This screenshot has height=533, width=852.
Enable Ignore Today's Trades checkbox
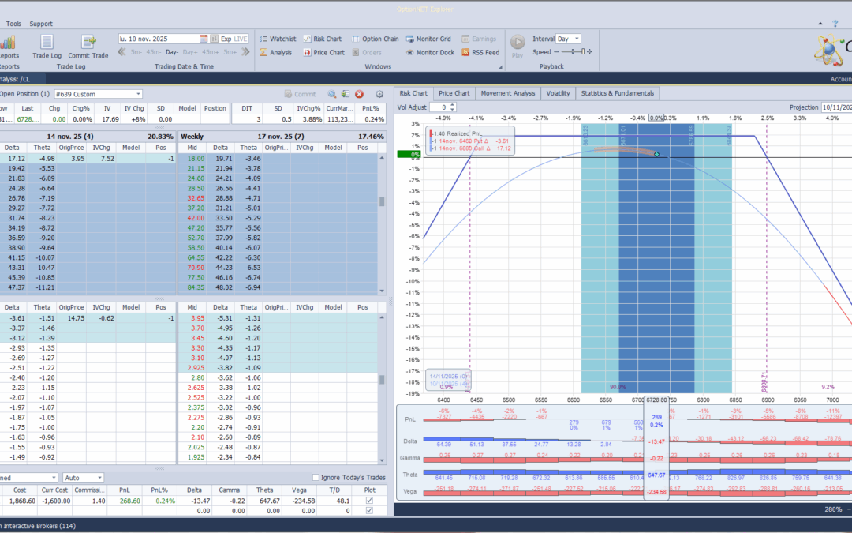tap(316, 478)
